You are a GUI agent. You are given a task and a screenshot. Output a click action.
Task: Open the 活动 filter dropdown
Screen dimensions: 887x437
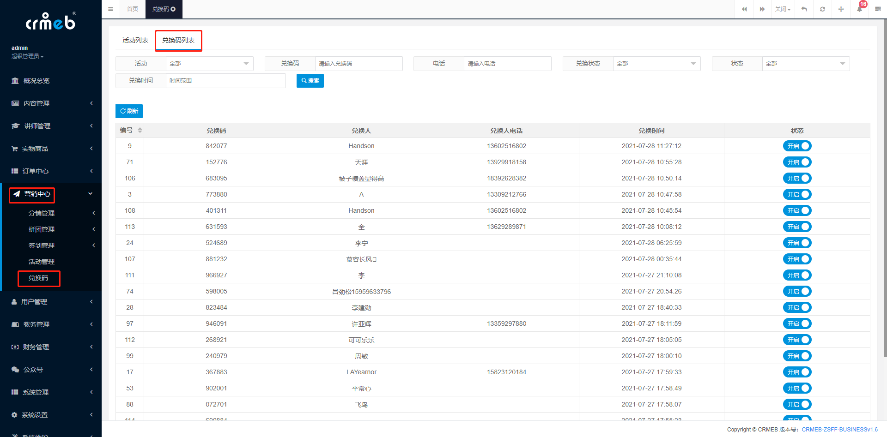(x=209, y=64)
